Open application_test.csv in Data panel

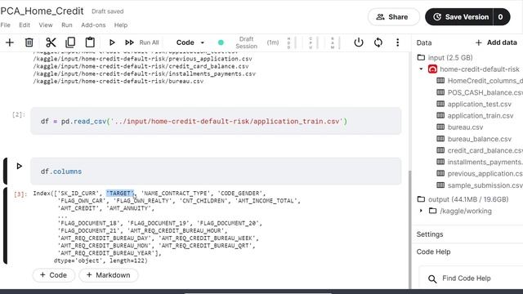tap(474, 104)
